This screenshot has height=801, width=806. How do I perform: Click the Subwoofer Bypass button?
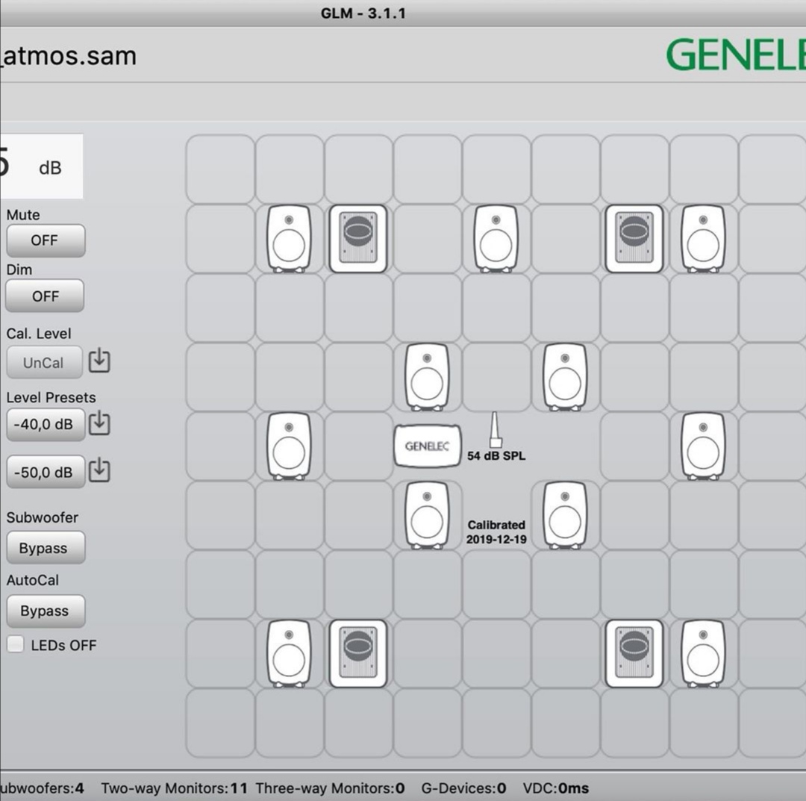[45, 548]
